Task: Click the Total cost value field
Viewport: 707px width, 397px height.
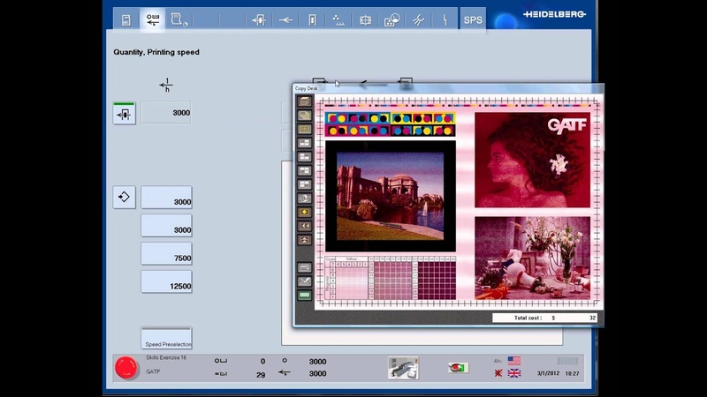Action: (x=544, y=318)
